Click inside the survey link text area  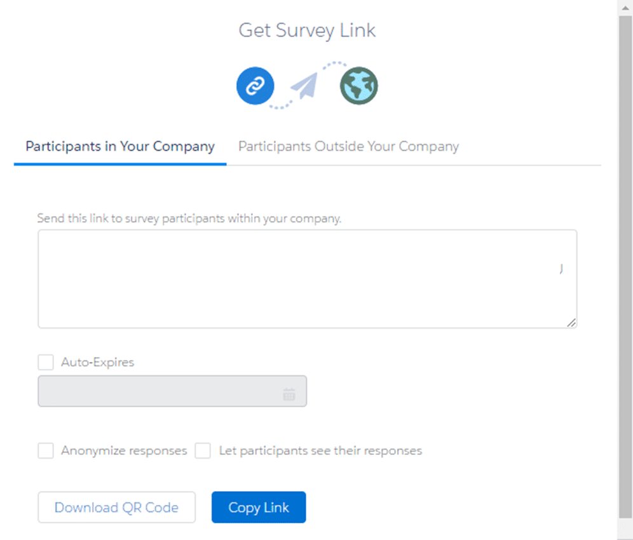(307, 279)
